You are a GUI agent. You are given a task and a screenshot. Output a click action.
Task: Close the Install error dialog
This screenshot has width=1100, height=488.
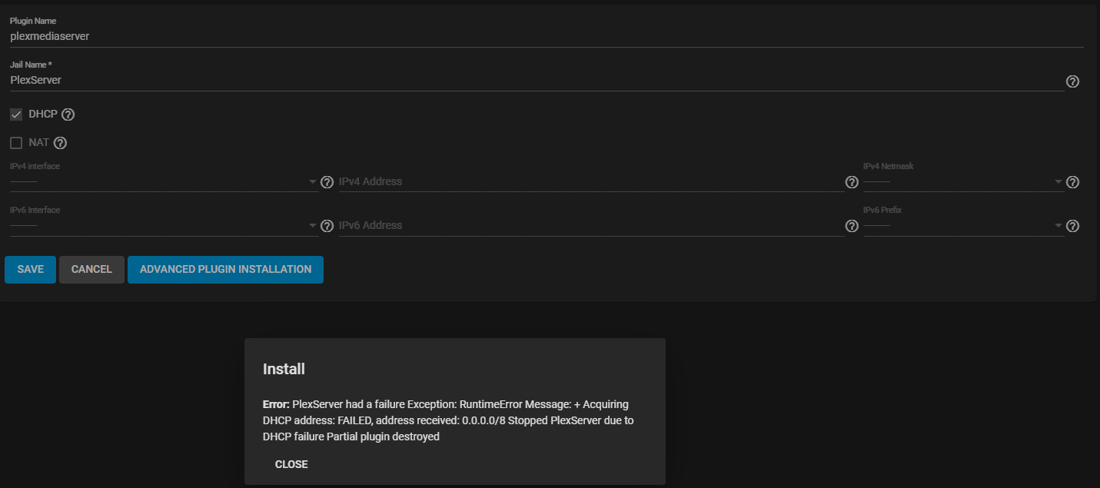[x=291, y=464]
